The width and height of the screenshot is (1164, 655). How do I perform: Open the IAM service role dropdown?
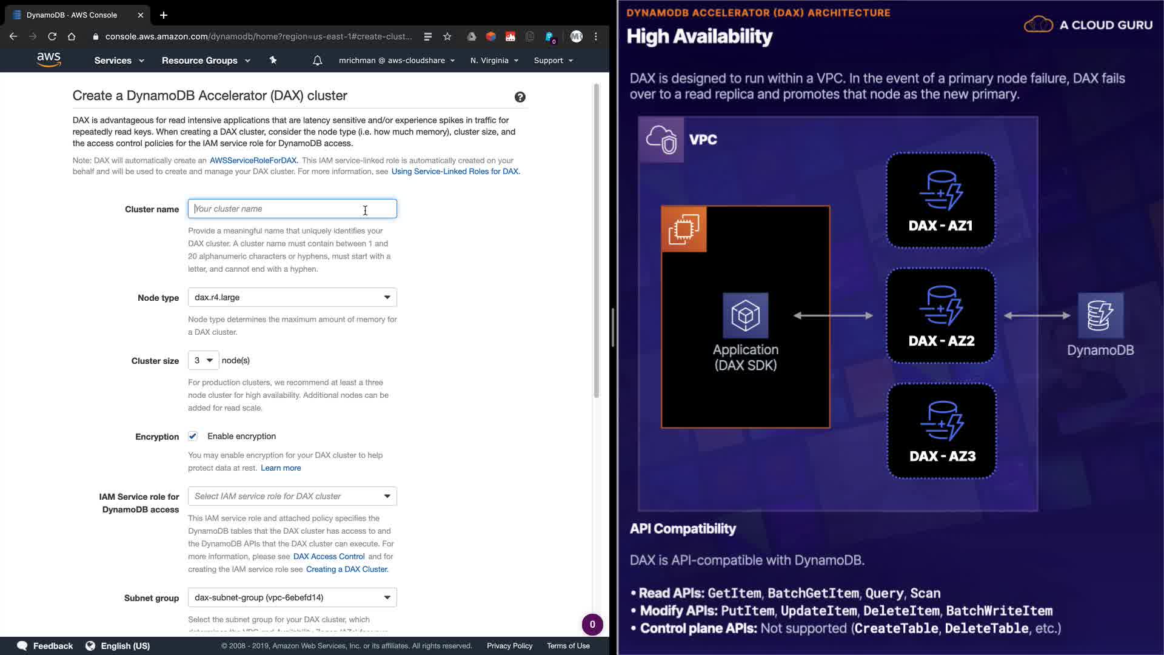292,496
